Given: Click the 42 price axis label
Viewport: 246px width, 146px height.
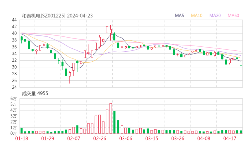Looking at the screenshot, I should pos(14,27).
